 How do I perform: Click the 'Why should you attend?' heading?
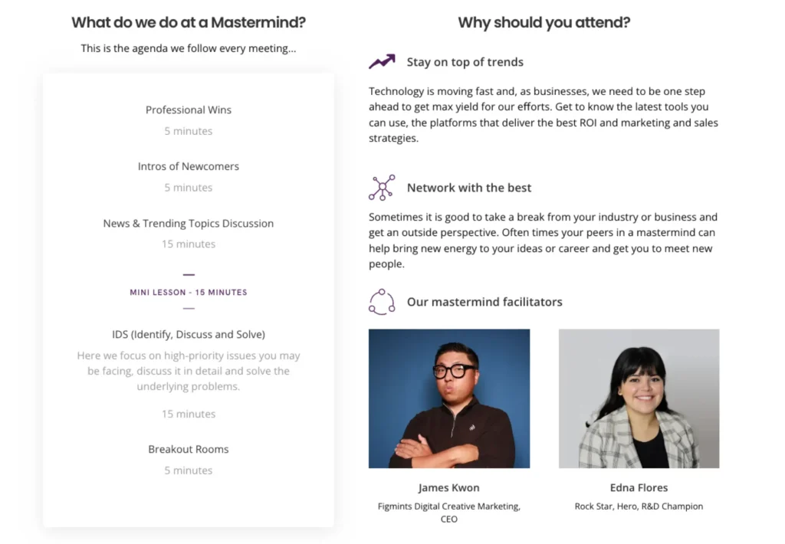click(x=544, y=23)
